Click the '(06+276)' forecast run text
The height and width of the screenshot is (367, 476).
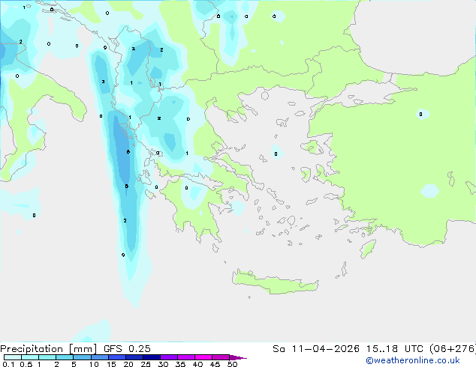(x=452, y=349)
